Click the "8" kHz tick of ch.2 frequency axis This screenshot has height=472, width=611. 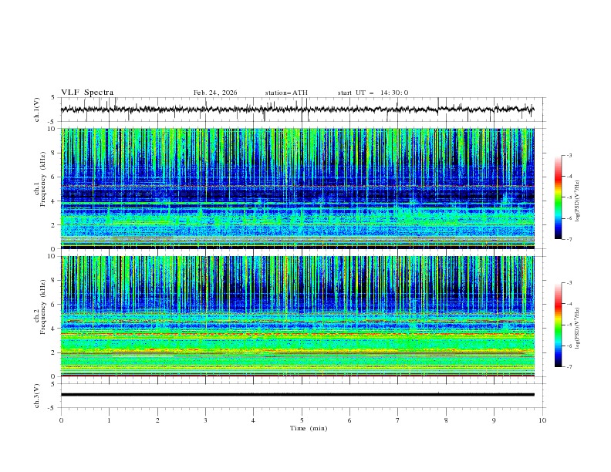click(x=54, y=281)
